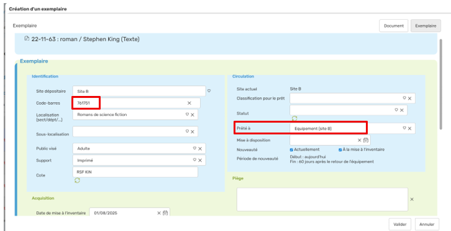
Task: Open the Statut dropdown arrow
Action: [x=396, y=110]
